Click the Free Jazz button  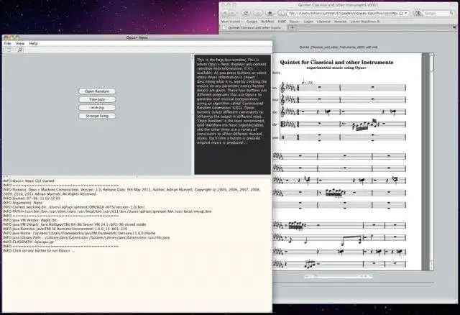click(97, 99)
